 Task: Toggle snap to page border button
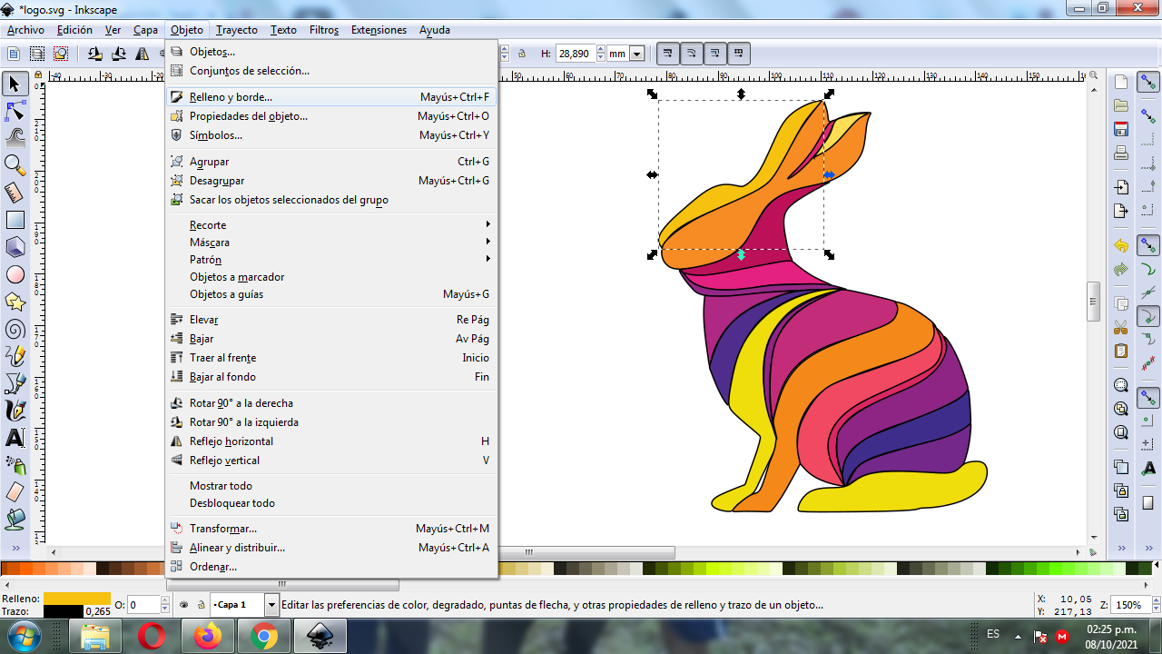click(1148, 502)
